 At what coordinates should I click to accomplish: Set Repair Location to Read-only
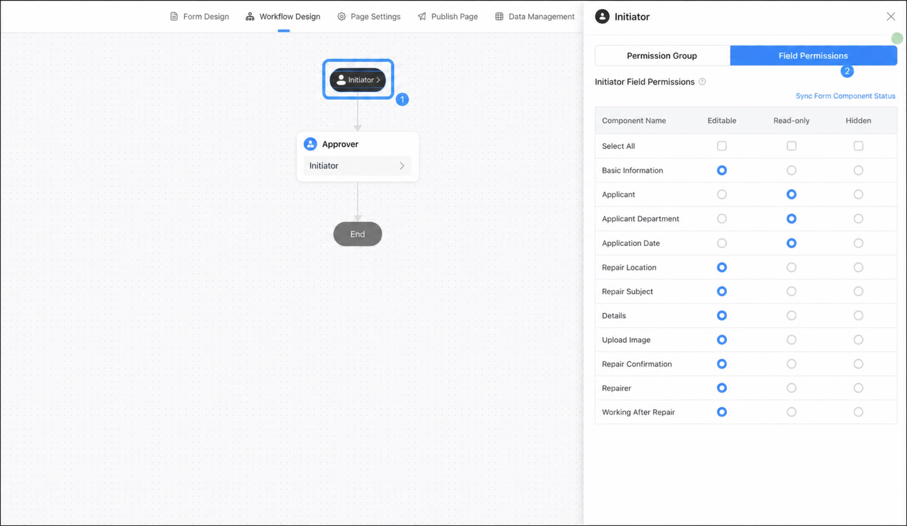tap(791, 267)
